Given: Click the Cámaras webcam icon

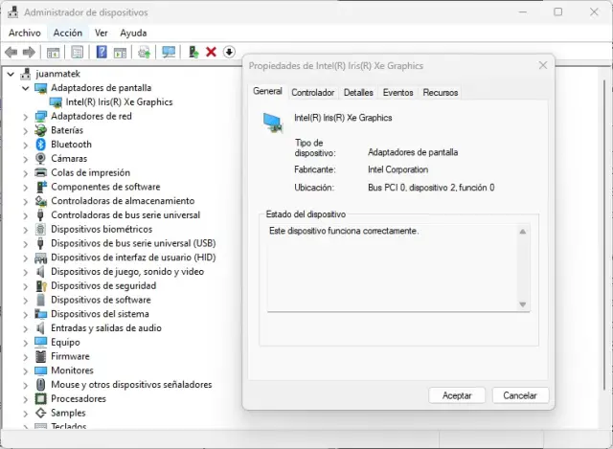Looking at the screenshot, I should click(41, 159).
